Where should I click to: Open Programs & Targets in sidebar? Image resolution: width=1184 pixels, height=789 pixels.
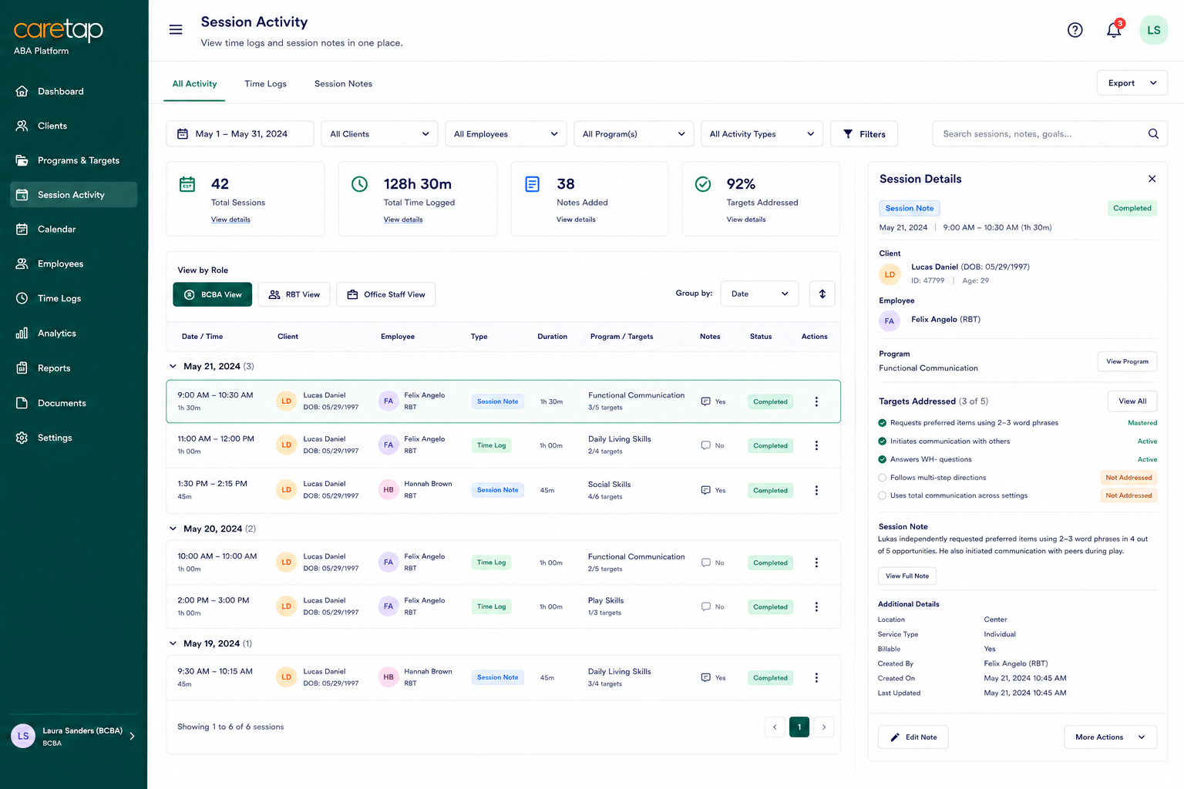[74, 160]
